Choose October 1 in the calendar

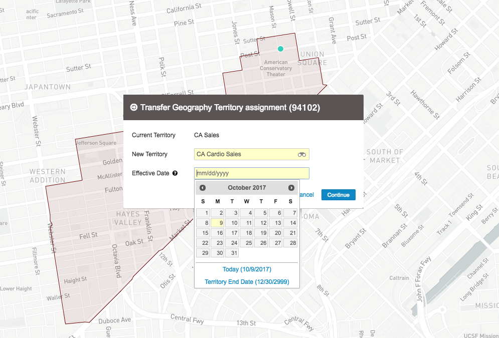203,213
